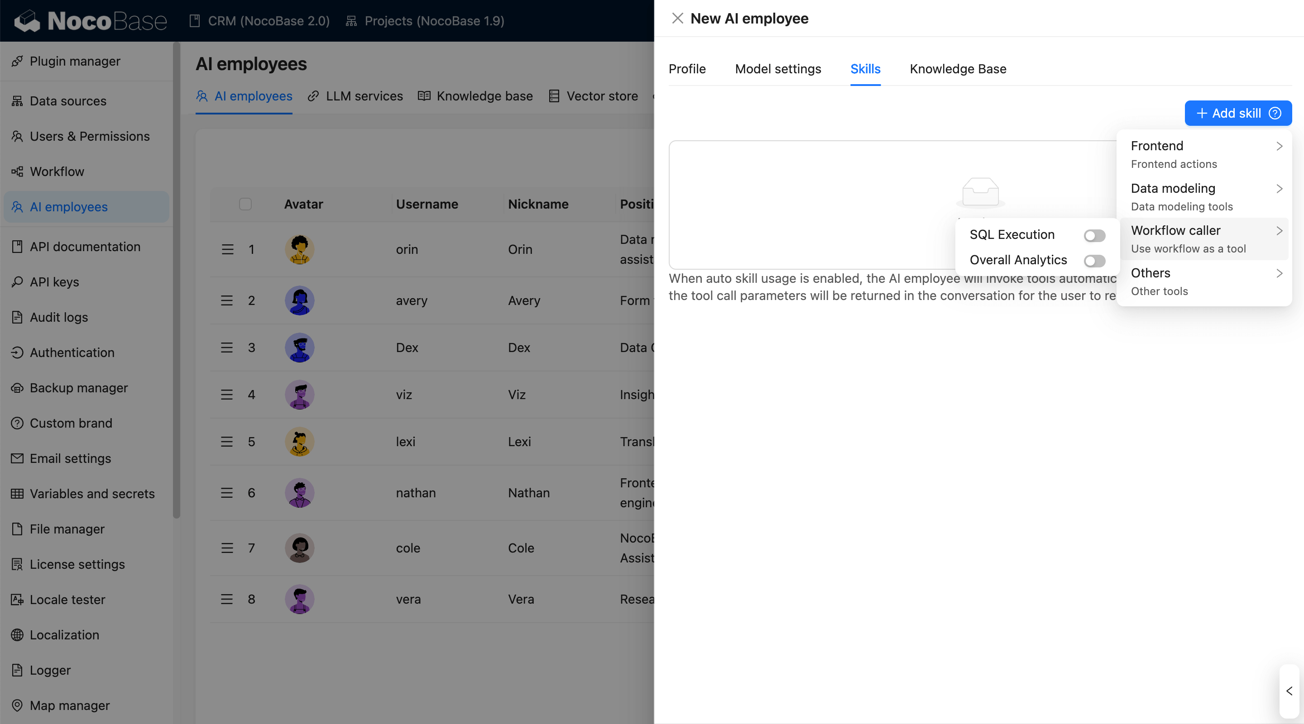Image resolution: width=1304 pixels, height=724 pixels.
Task: Click the NocoBase logo
Action: tap(90, 21)
